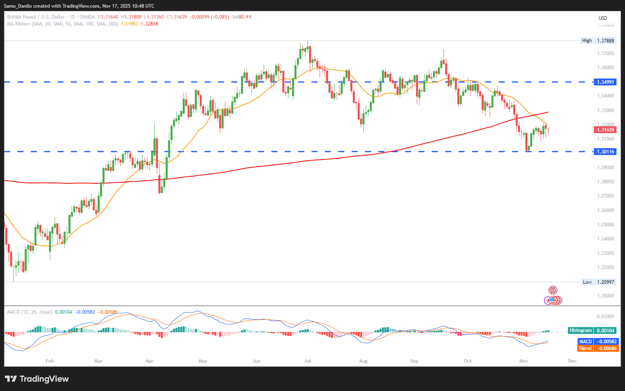625x391 pixels.
Task: Click the Jul label on time axis
Action: coord(307,361)
